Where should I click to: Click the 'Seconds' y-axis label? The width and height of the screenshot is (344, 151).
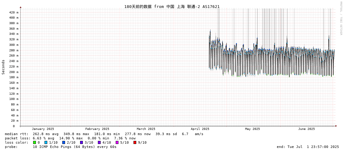[3, 67]
